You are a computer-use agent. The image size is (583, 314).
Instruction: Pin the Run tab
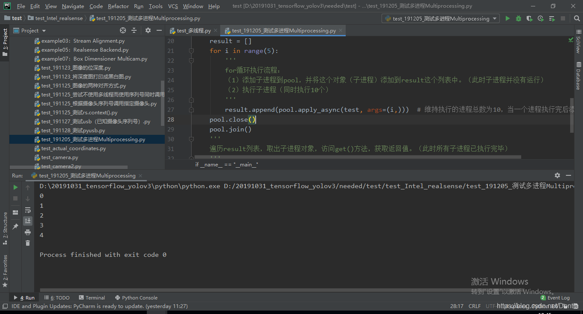point(15,227)
